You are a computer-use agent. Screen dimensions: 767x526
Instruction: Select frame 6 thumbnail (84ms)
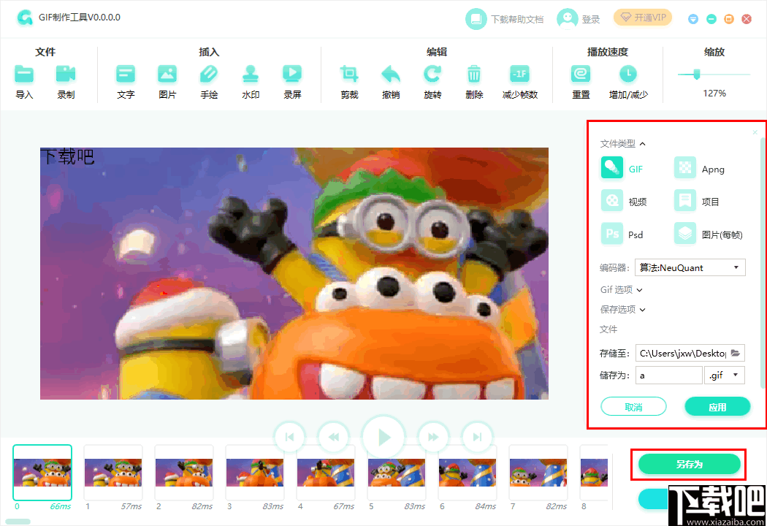[x=468, y=472]
